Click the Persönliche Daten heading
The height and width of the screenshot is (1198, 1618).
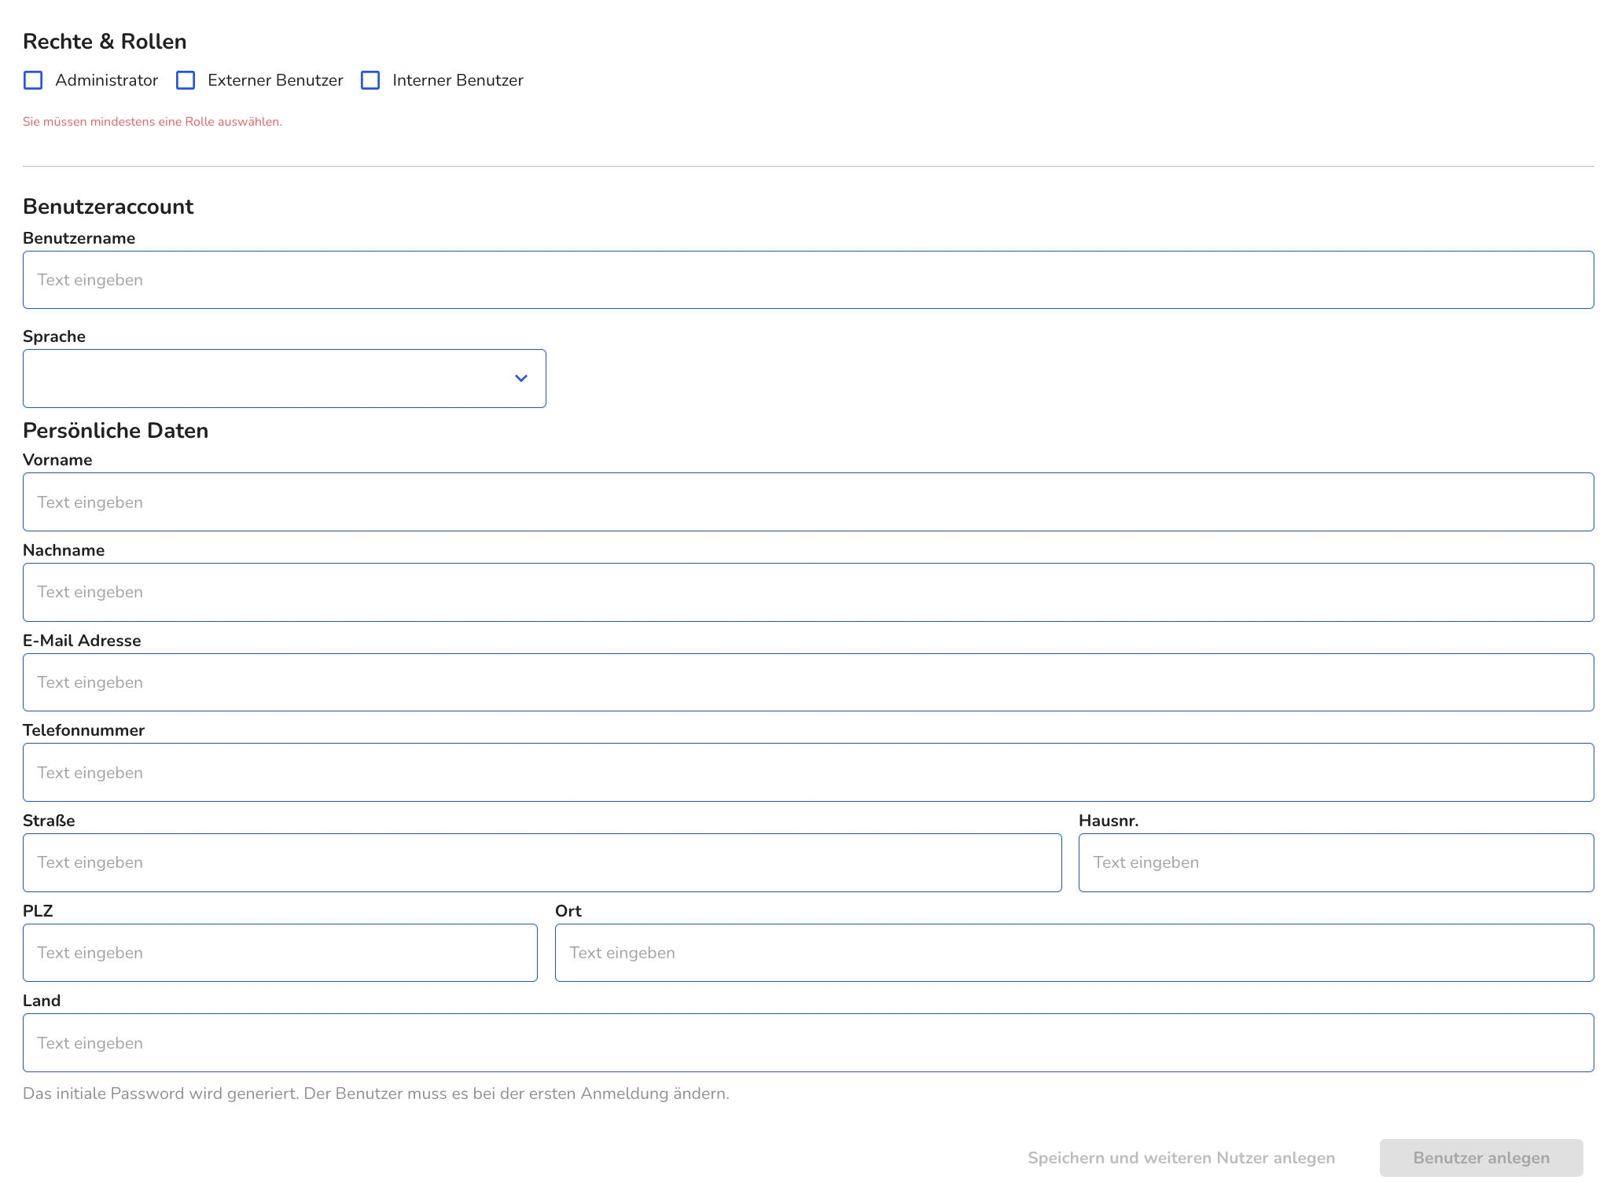click(x=116, y=431)
